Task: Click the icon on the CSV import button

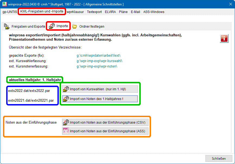Action: point(66,122)
